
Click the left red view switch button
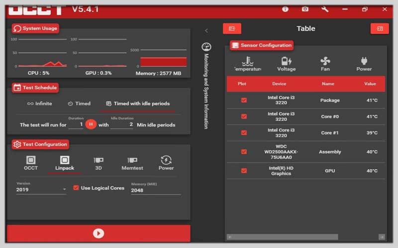click(232, 29)
